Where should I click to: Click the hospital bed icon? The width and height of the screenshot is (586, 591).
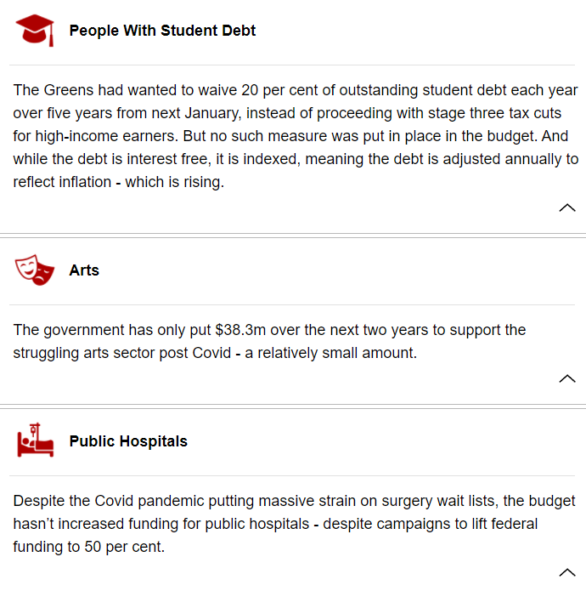pyautogui.click(x=36, y=440)
